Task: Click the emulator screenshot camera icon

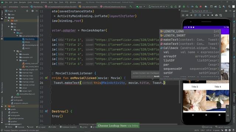Action: tap(216, 15)
